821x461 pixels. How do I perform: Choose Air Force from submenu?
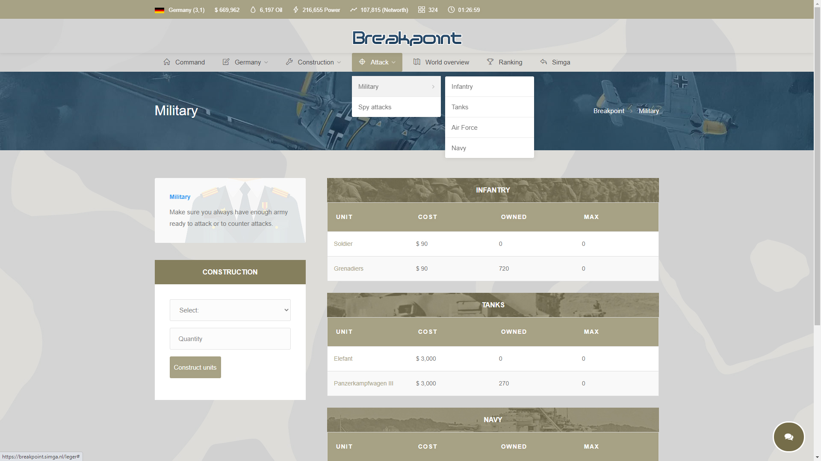[x=464, y=128]
